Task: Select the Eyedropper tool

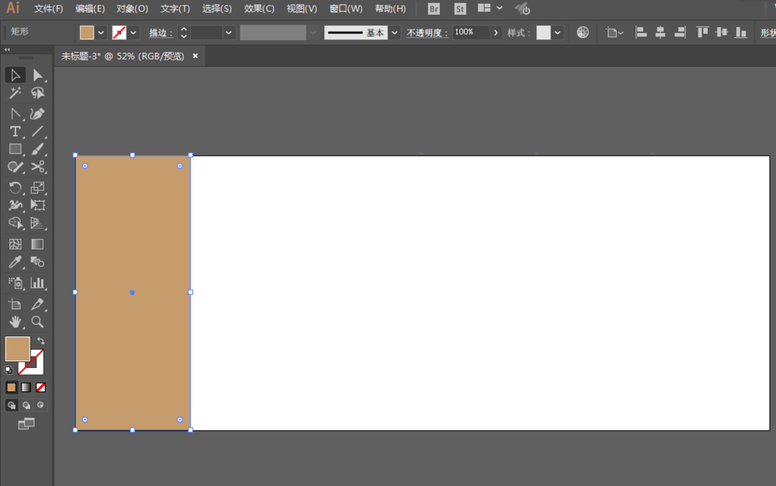Action: [16, 263]
